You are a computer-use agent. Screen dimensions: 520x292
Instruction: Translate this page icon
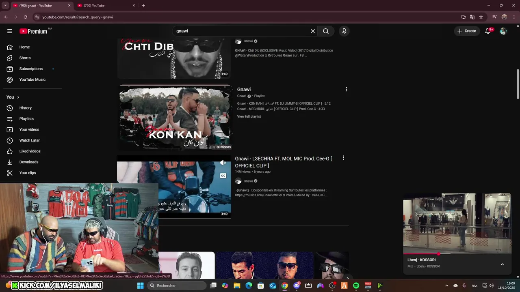tap(472, 17)
